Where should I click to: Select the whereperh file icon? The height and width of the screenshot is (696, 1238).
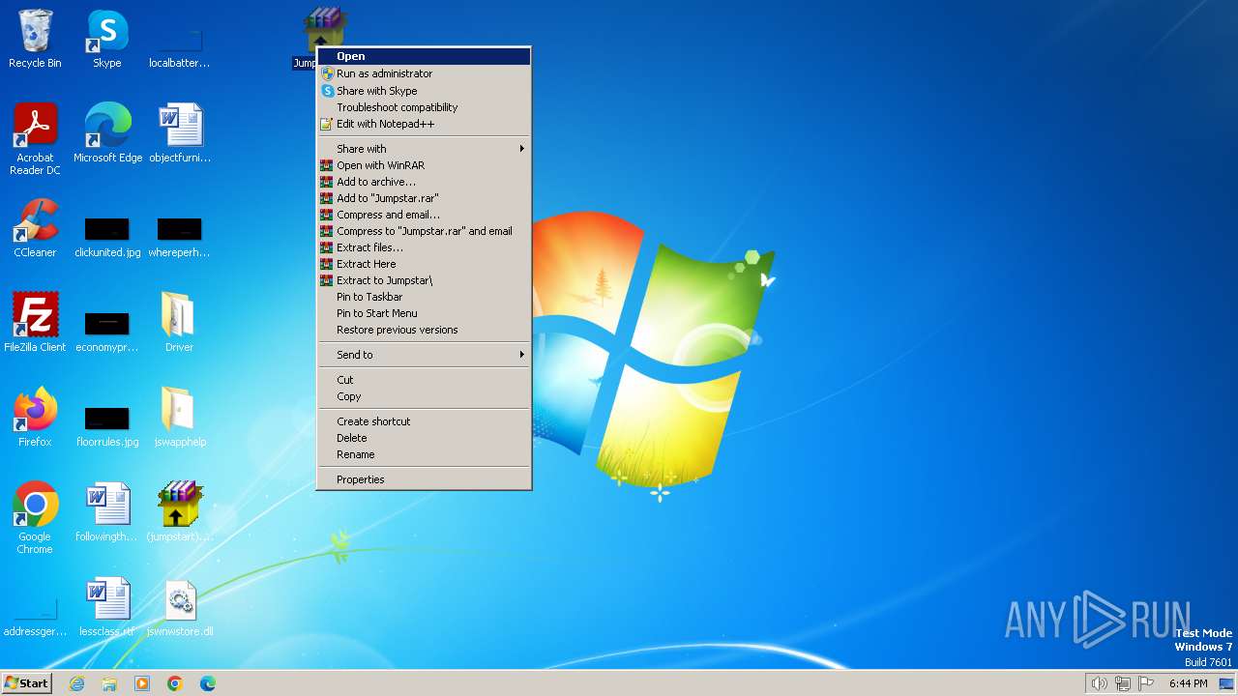pos(180,237)
